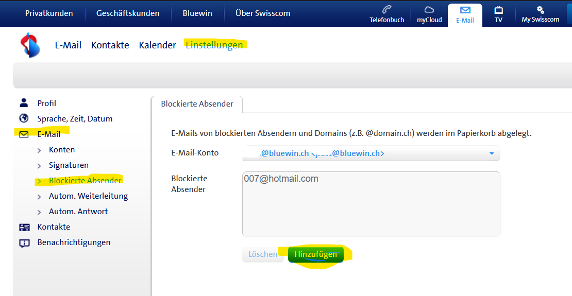Screen dimensions: 572x296
Task: Click the Profil person icon
Action: pos(24,103)
